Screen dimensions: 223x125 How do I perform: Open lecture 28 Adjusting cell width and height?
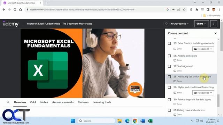pos(191,79)
